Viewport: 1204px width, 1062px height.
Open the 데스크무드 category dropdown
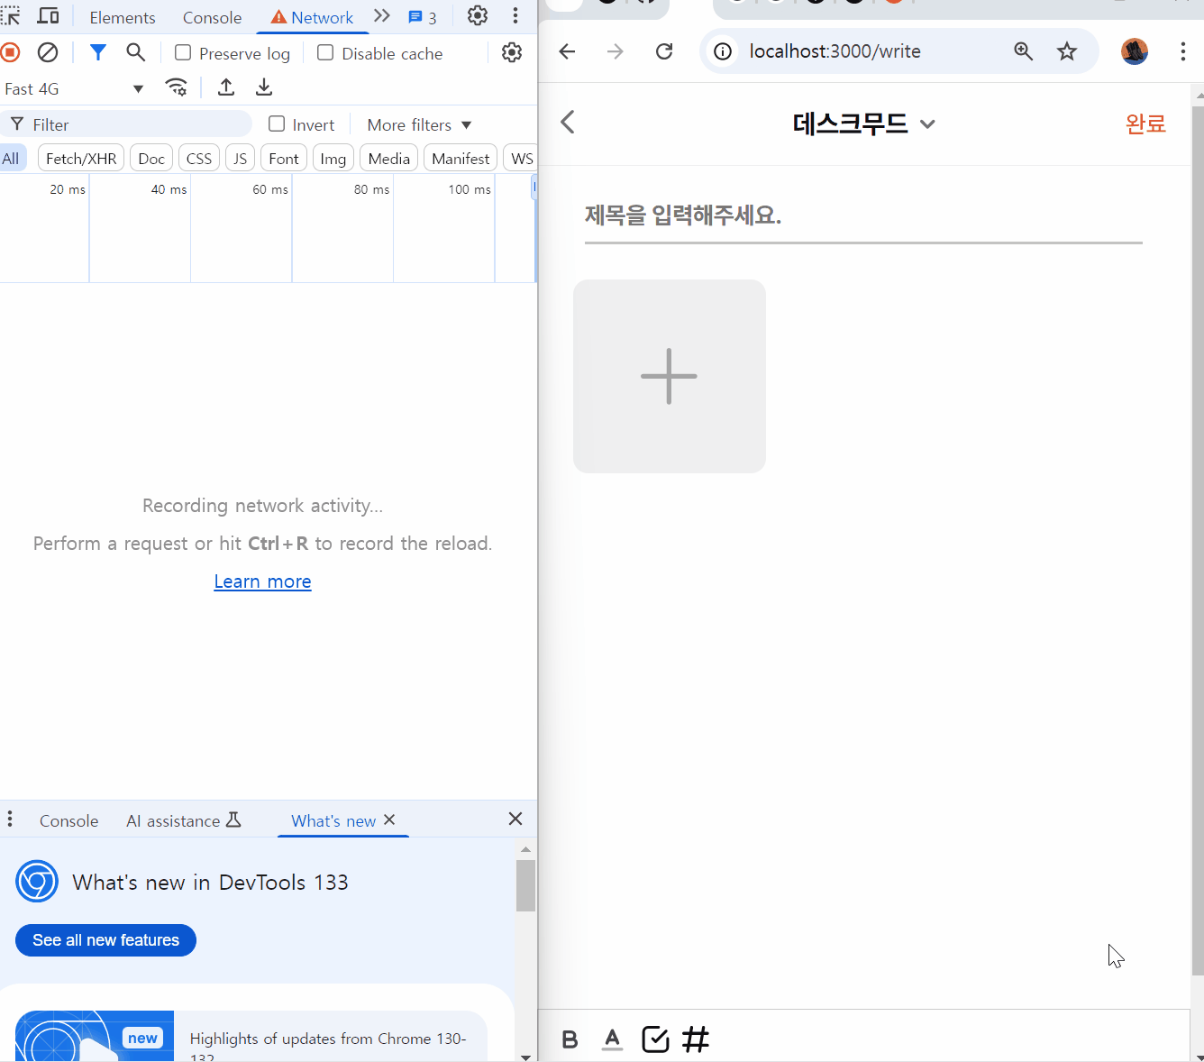[x=864, y=124]
